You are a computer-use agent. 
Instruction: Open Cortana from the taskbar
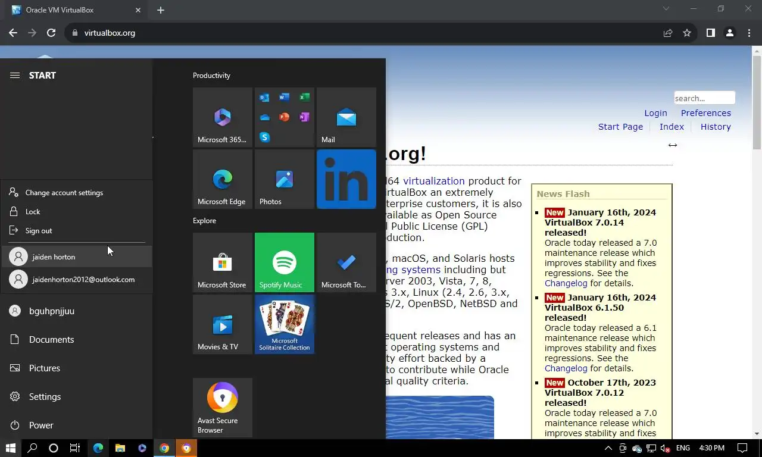tap(54, 448)
